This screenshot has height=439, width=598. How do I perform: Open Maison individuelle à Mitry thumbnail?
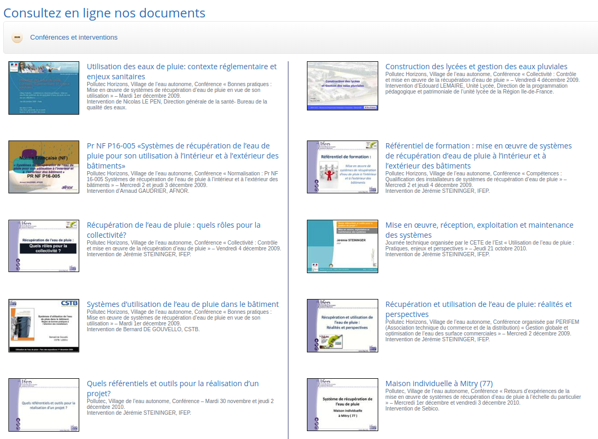(x=342, y=405)
